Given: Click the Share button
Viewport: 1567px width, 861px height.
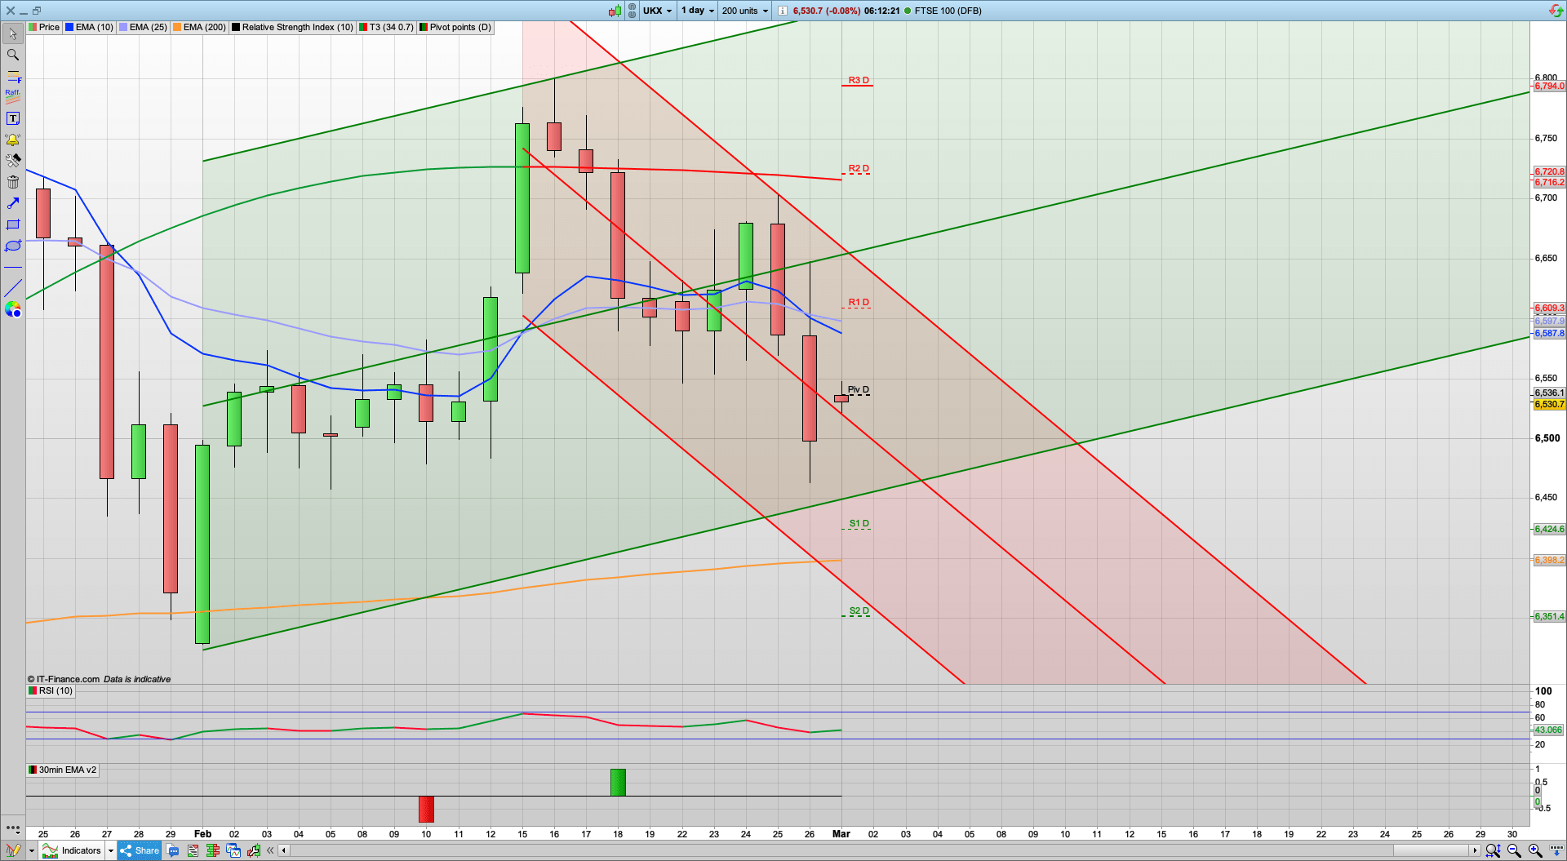Looking at the screenshot, I should tap(140, 850).
